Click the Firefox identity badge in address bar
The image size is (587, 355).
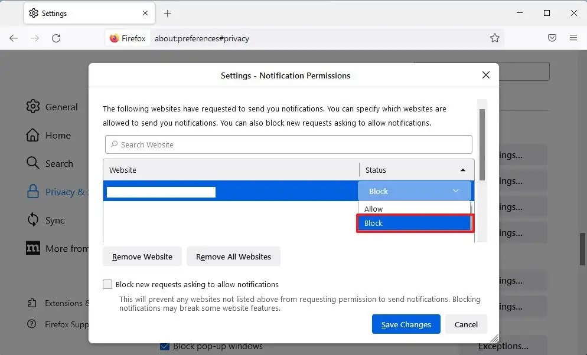tap(128, 38)
